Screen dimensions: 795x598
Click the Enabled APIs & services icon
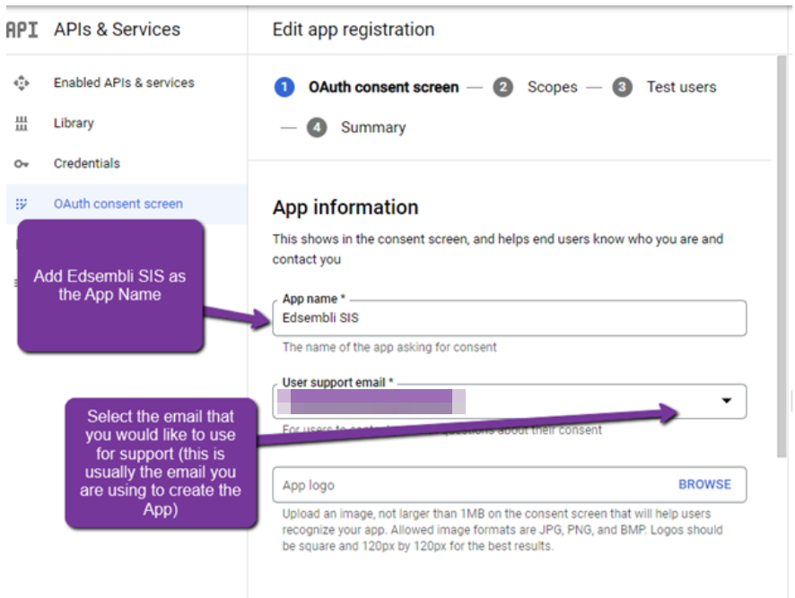[x=22, y=82]
